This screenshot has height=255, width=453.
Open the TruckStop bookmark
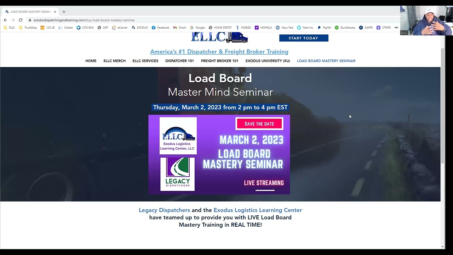pyautogui.click(x=28, y=28)
